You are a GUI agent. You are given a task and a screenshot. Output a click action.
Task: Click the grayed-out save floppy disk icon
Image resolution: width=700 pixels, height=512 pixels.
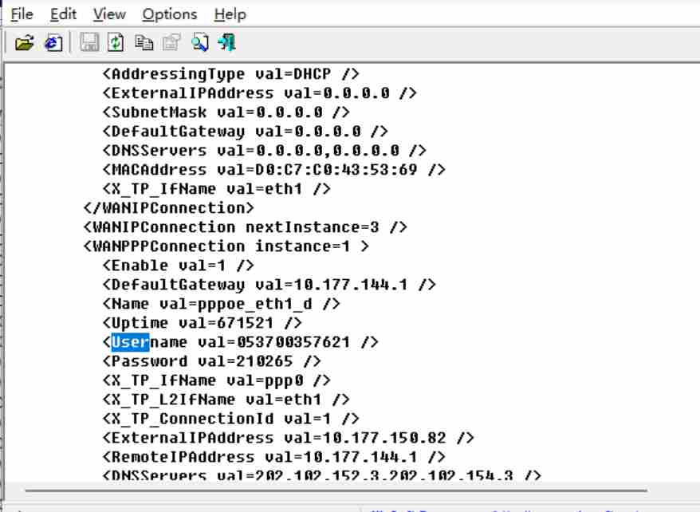(89, 43)
